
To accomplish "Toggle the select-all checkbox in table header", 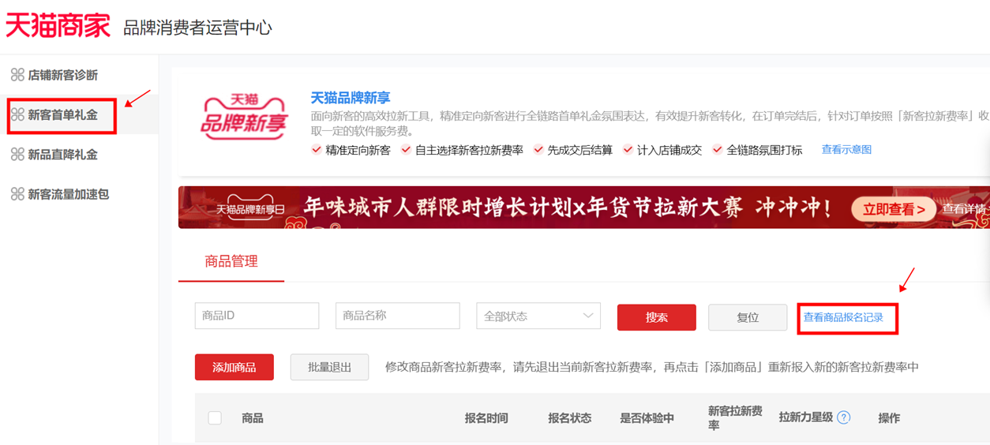I will [x=215, y=417].
